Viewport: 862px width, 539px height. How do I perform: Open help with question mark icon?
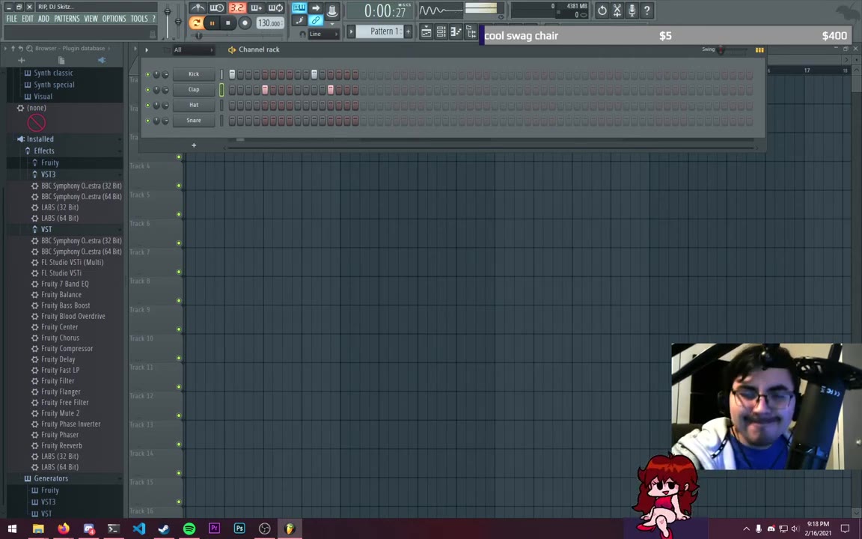pyautogui.click(x=647, y=10)
